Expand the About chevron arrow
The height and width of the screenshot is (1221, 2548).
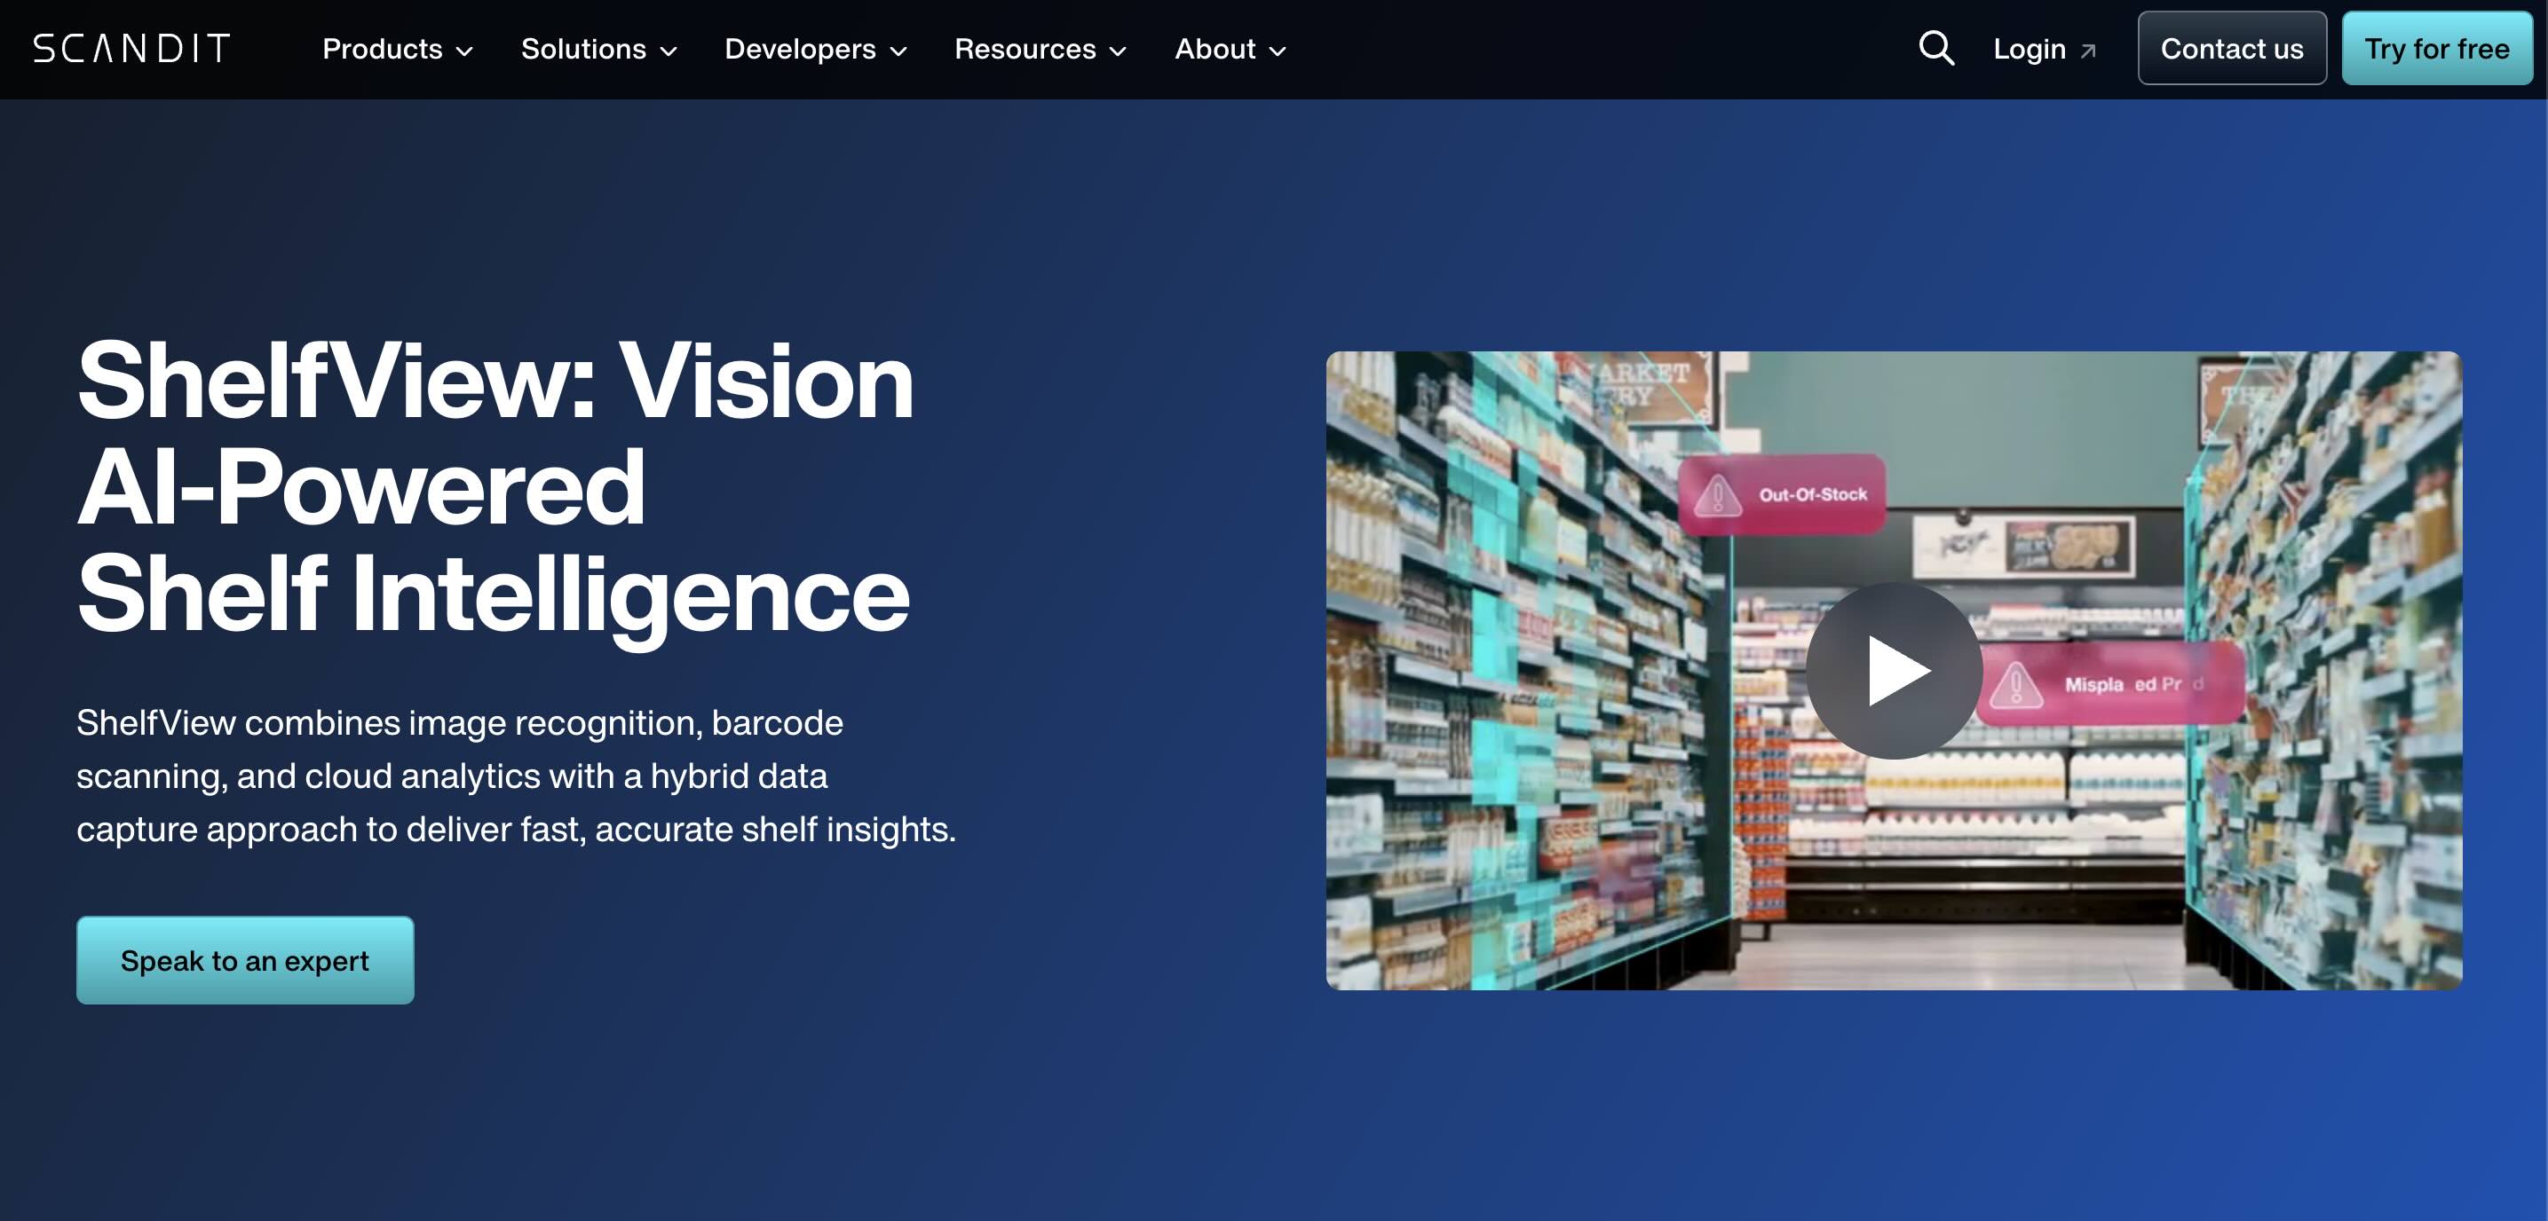pyautogui.click(x=1278, y=51)
